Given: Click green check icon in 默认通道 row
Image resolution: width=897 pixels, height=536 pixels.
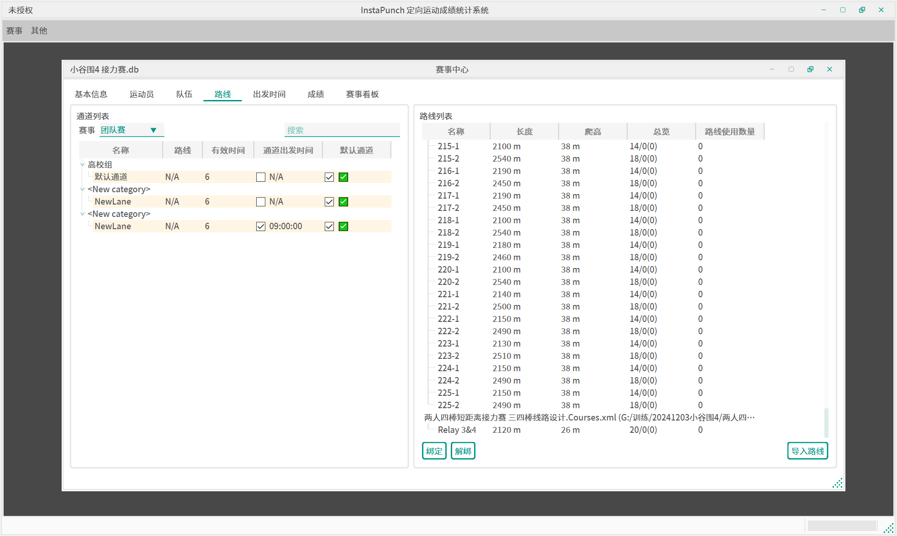Looking at the screenshot, I should pos(343,177).
